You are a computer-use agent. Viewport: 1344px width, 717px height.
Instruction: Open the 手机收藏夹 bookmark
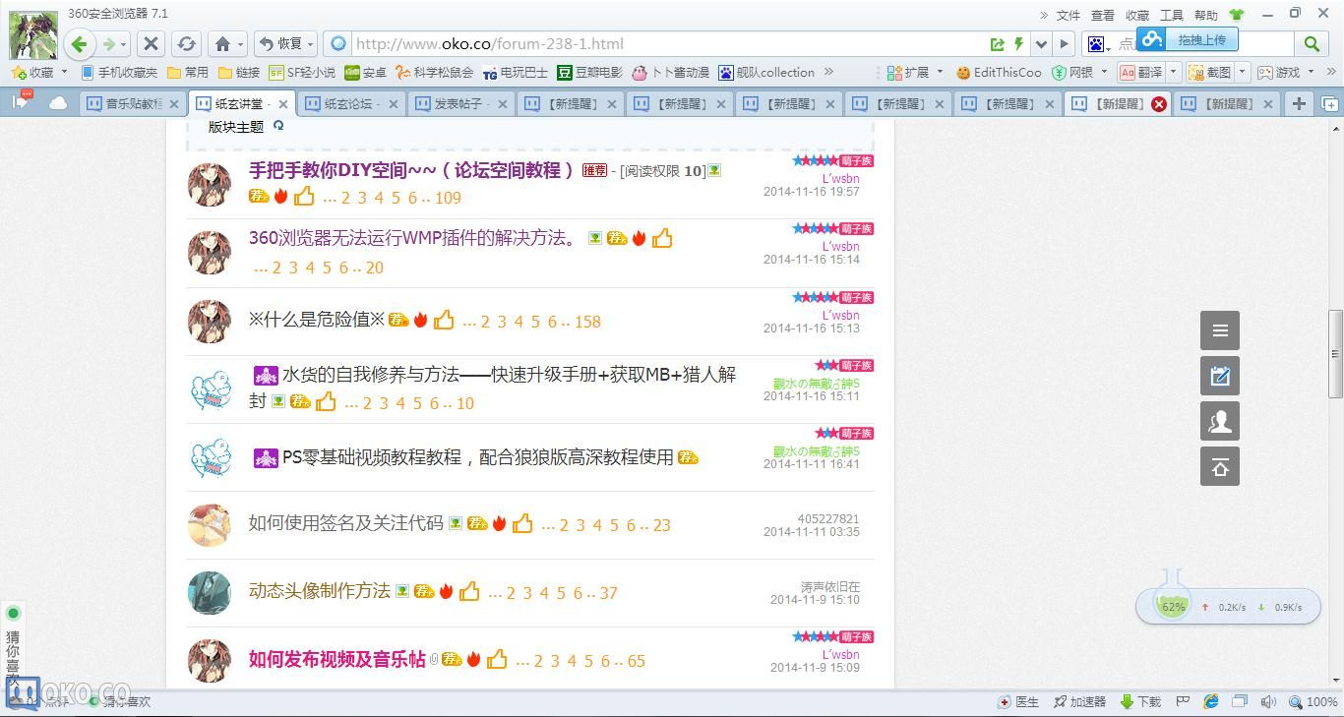pos(119,72)
